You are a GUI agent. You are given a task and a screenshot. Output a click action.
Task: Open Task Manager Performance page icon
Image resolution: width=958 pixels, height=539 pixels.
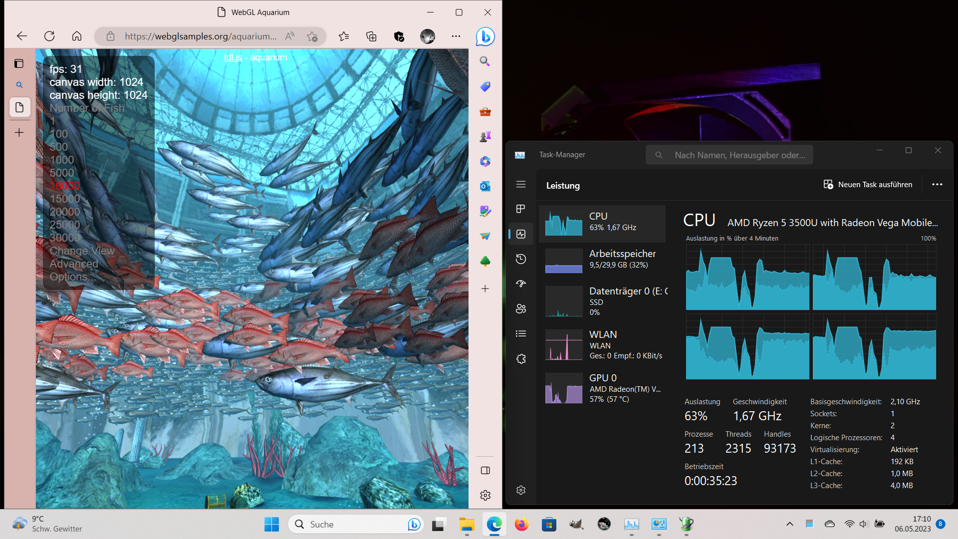point(521,234)
